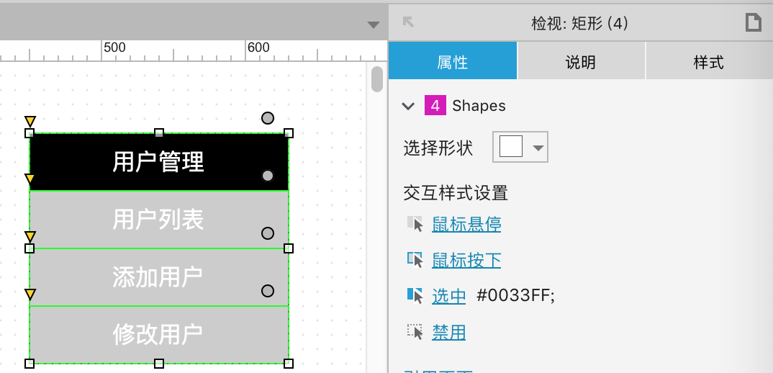Click the top-middle resize handle
Screen dimensions: 773x373
coord(159,133)
